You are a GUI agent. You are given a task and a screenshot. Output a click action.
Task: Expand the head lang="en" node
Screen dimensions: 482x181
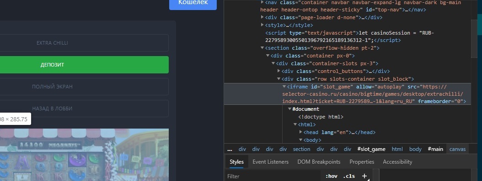tap(301, 132)
